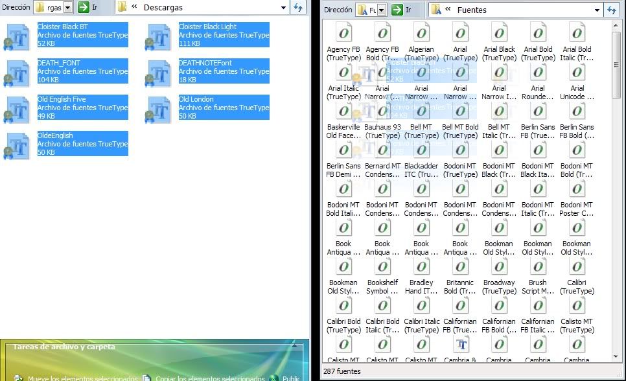Refresh the Descargas folder view
This screenshot has height=381, width=626.
(298, 8)
